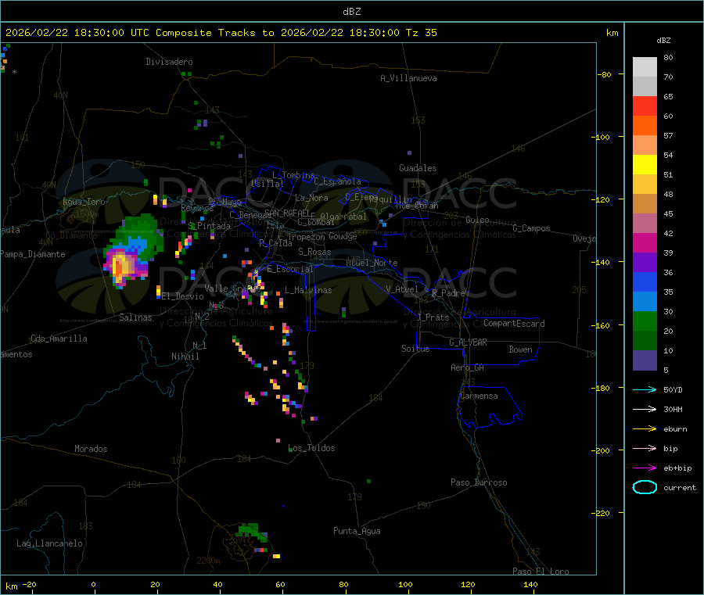The height and width of the screenshot is (595, 704).
Task: Click the Salinas label
Action: pos(135,317)
